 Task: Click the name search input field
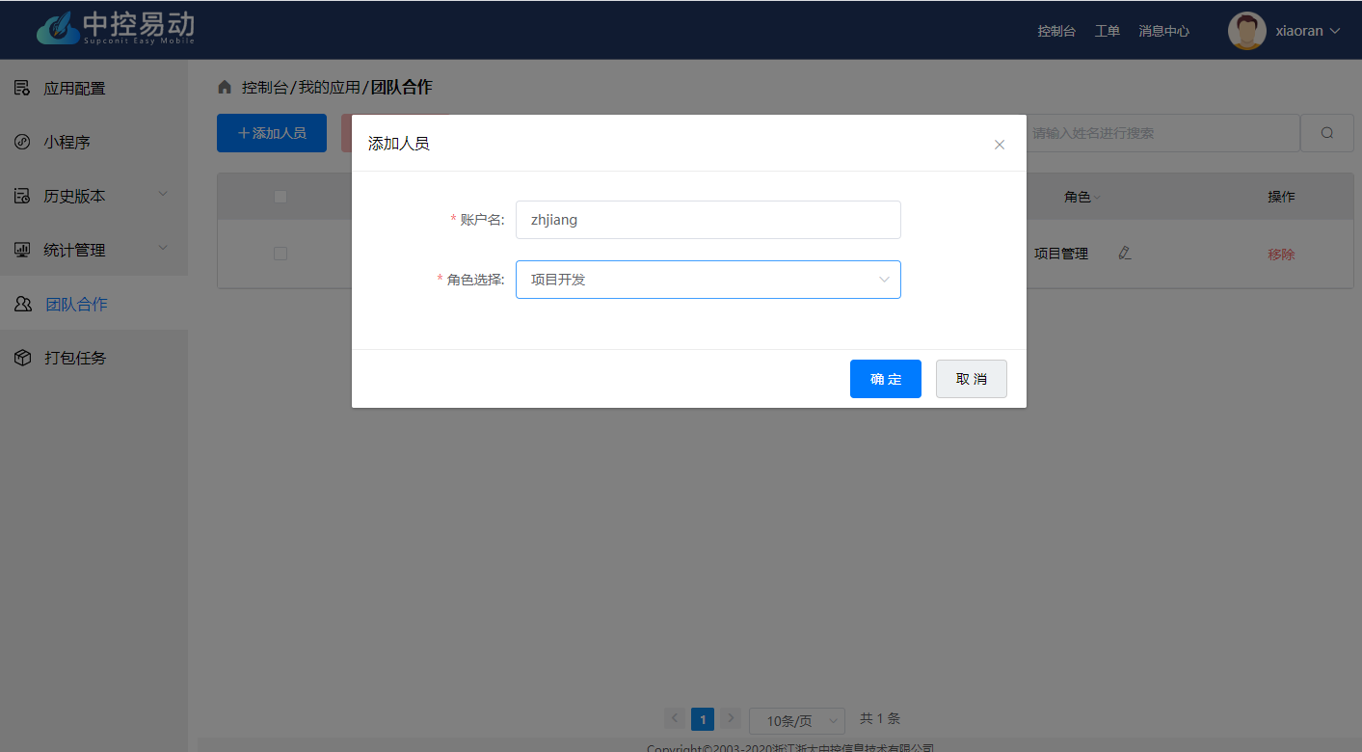point(1162,133)
